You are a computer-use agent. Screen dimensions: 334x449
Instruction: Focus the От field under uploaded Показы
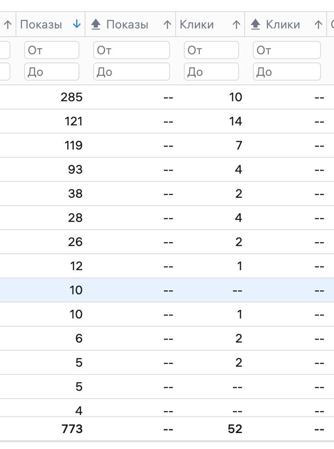pos(132,50)
